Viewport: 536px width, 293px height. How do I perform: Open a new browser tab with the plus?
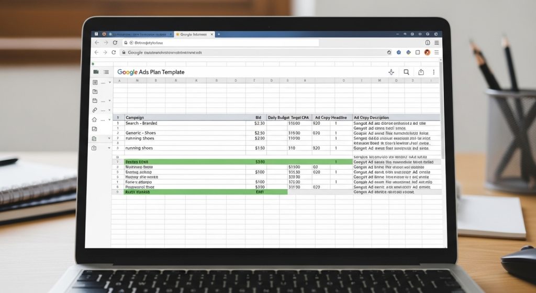tap(219, 34)
